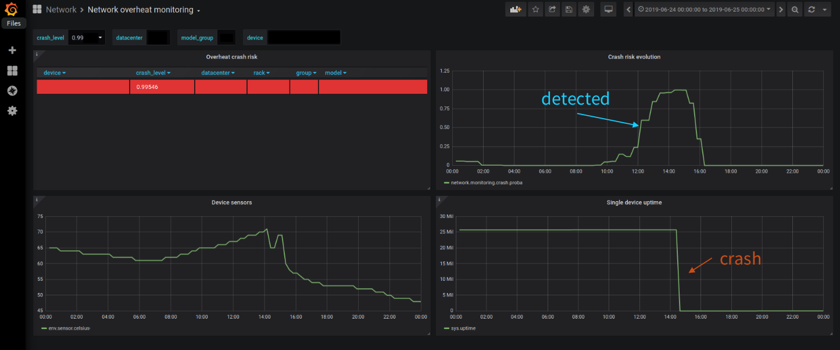Star this dashboard as favorite

pos(535,9)
